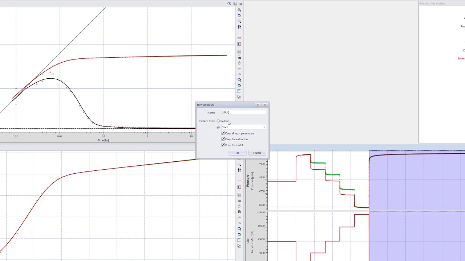465x261 pixels.
Task: Select the radio button beside Start dropdown
Action: 218,127
